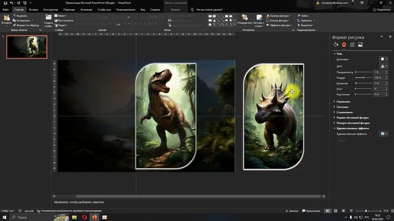394x221 pixels.
Task: Close the Формат рисунка pane
Action: (390, 37)
